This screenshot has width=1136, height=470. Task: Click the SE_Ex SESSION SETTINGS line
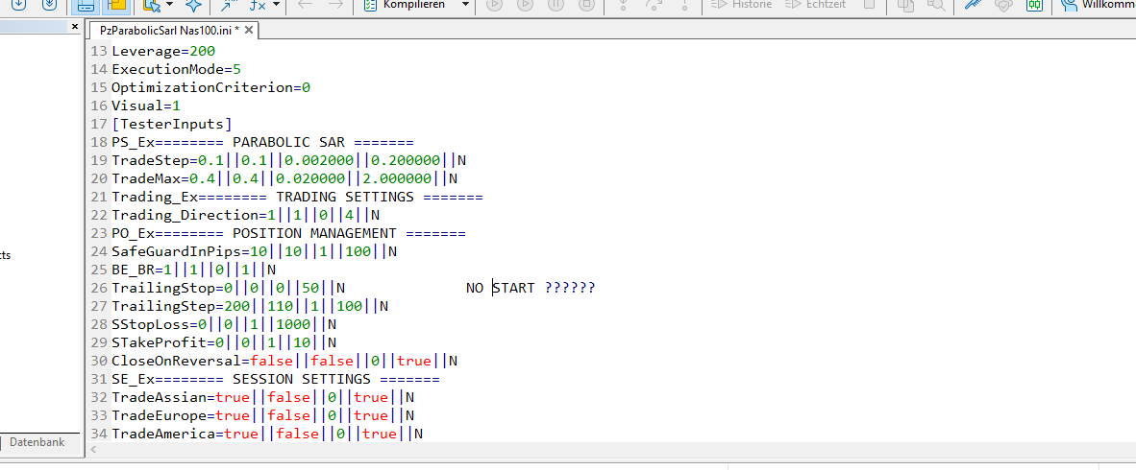coord(275,379)
